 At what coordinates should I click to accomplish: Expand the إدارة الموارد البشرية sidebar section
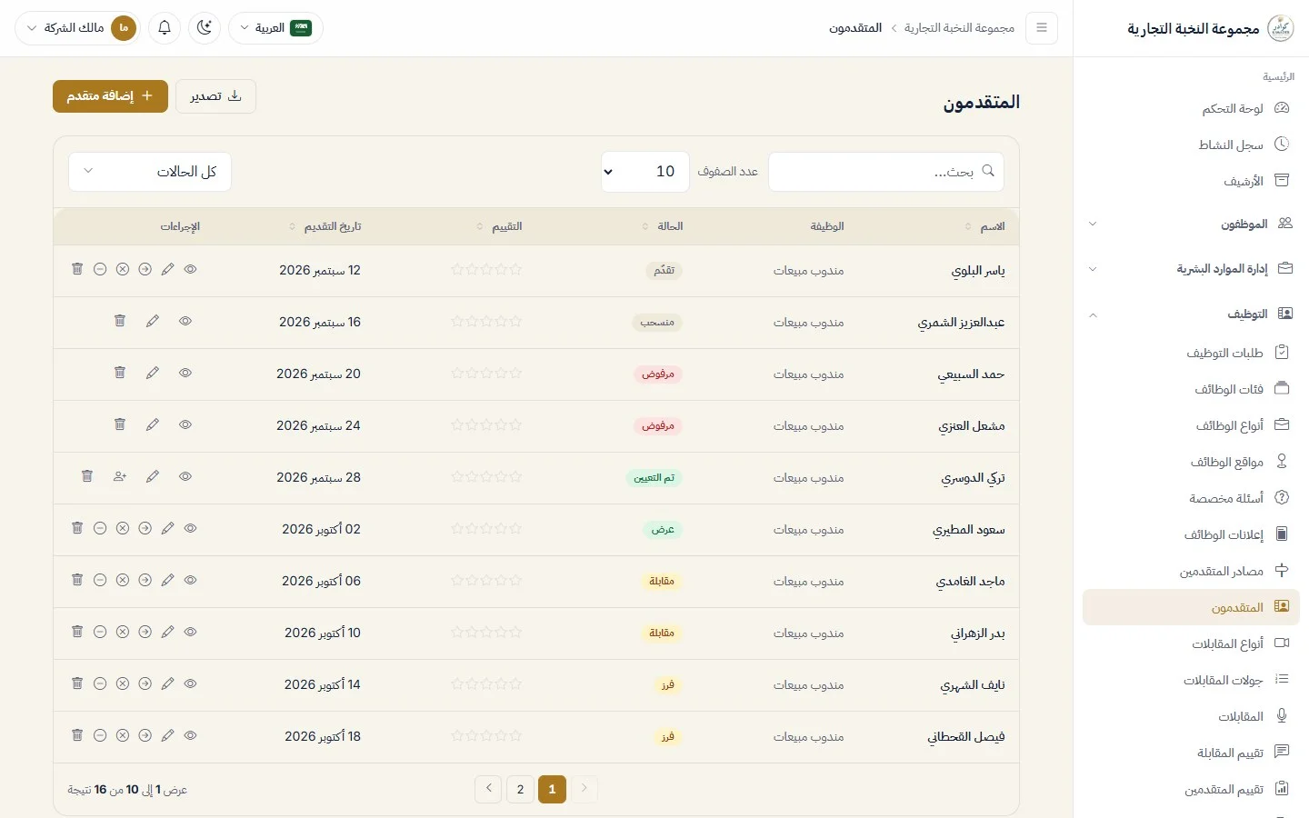click(x=1191, y=269)
